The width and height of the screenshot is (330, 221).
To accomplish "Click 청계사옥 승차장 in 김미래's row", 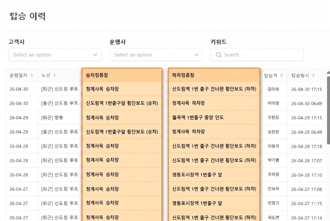I will (102, 89).
